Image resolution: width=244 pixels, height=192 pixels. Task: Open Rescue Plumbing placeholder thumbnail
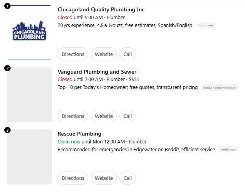pos(29,157)
